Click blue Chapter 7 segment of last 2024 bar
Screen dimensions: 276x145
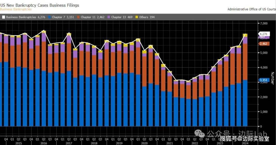coord(245,103)
